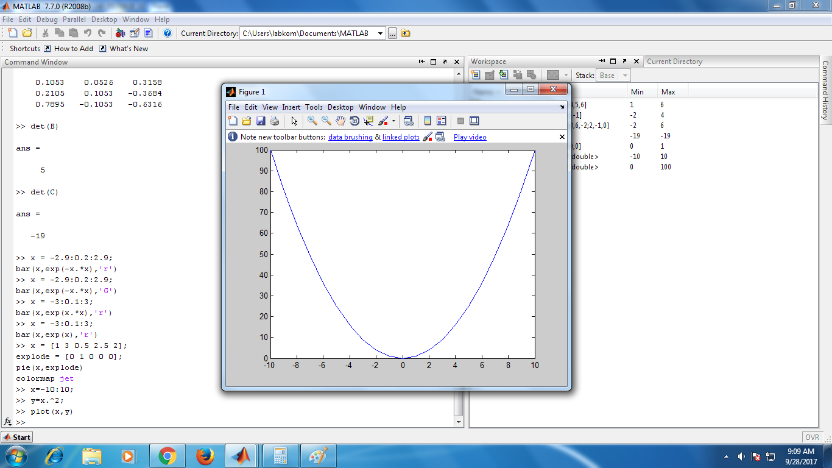Image resolution: width=832 pixels, height=468 pixels.
Task: Click the Play video link
Action: coord(470,137)
